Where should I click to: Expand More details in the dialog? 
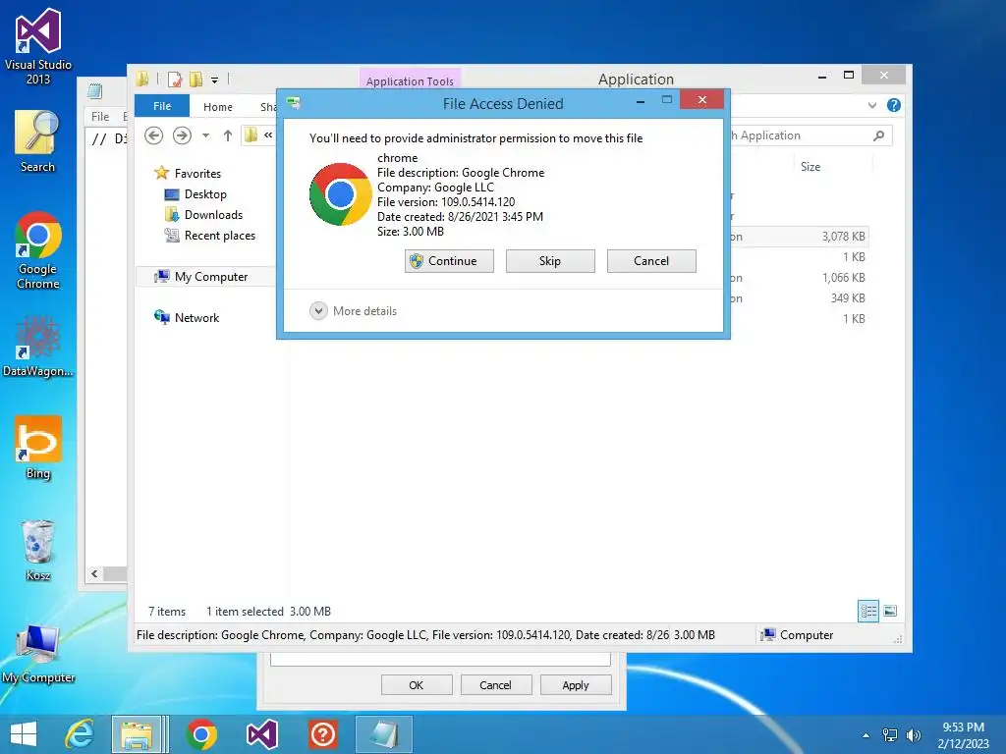click(354, 311)
